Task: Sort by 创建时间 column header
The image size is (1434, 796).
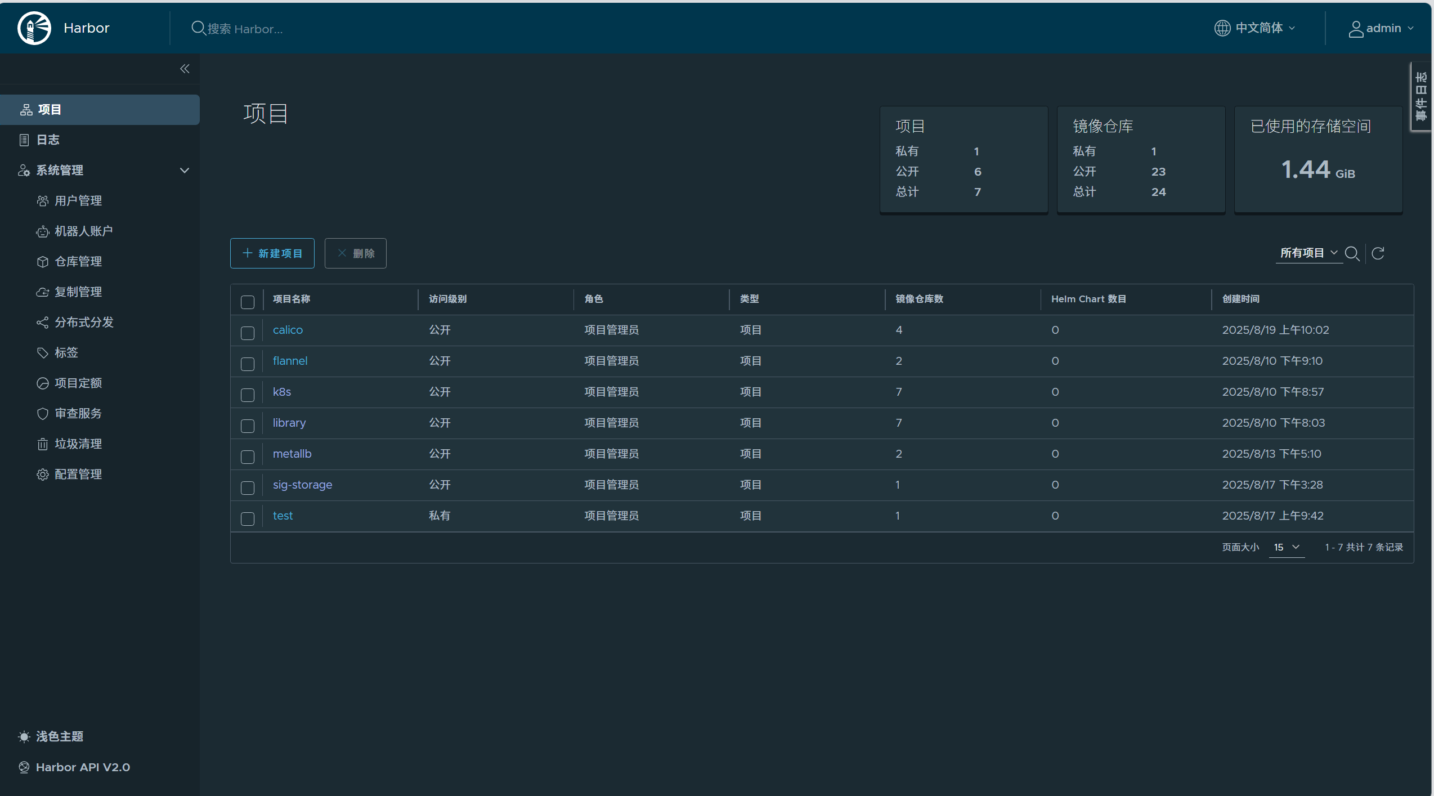Action: point(1241,299)
